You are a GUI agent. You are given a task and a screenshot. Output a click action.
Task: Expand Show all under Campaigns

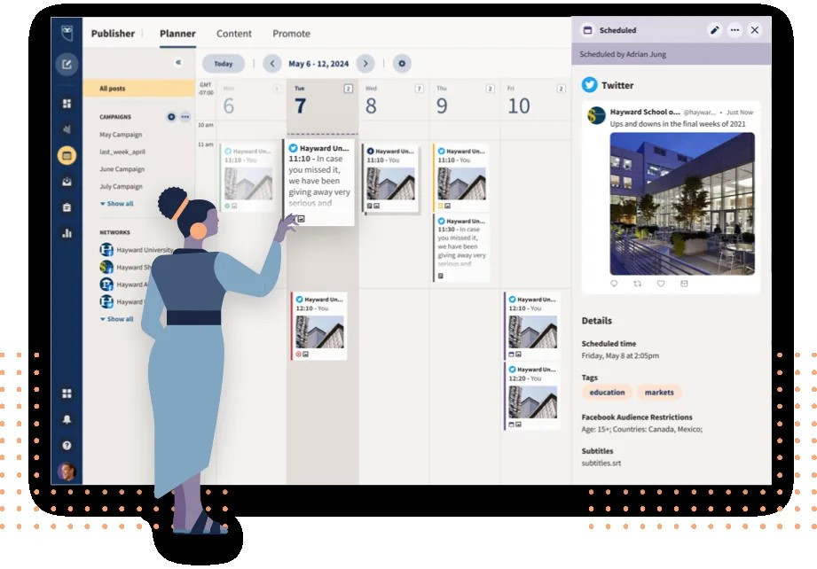(117, 204)
